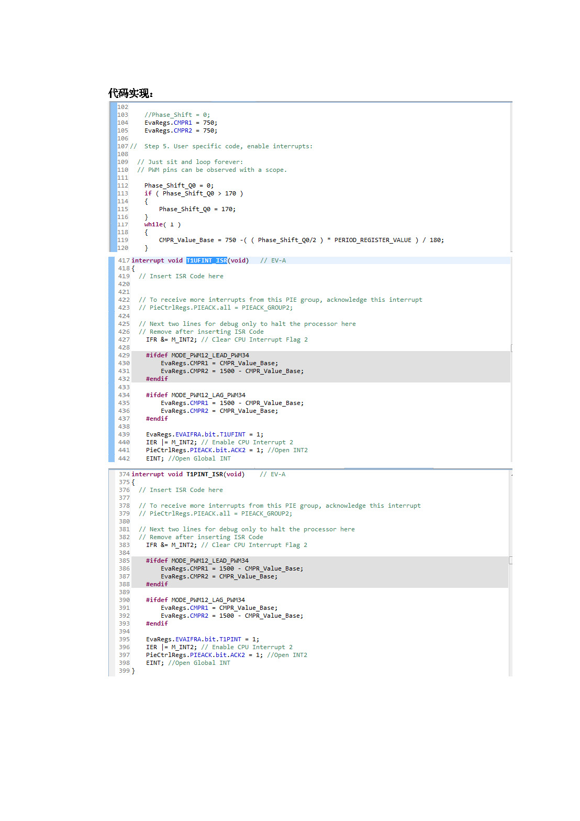Click #ifdef MODE_PWM12_LAG_PWM34 on line 390
The width and height of the screenshot is (580, 821).
click(x=195, y=600)
